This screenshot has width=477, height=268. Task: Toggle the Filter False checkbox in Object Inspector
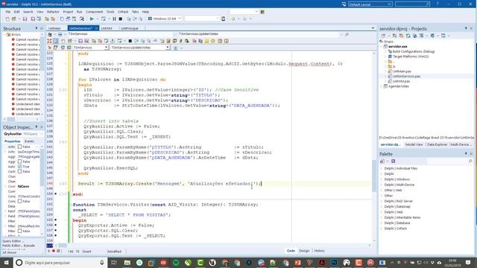click(x=20, y=231)
